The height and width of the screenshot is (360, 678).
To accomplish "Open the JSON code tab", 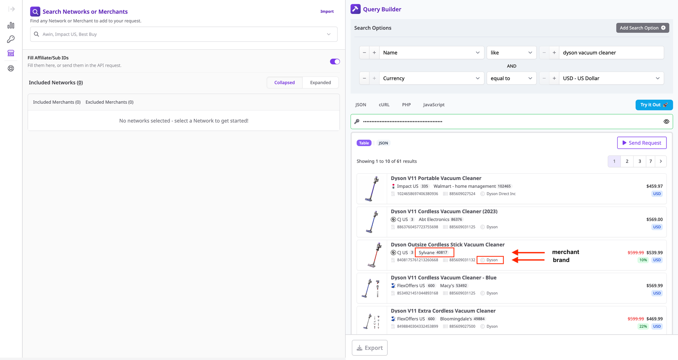I will pyautogui.click(x=361, y=105).
